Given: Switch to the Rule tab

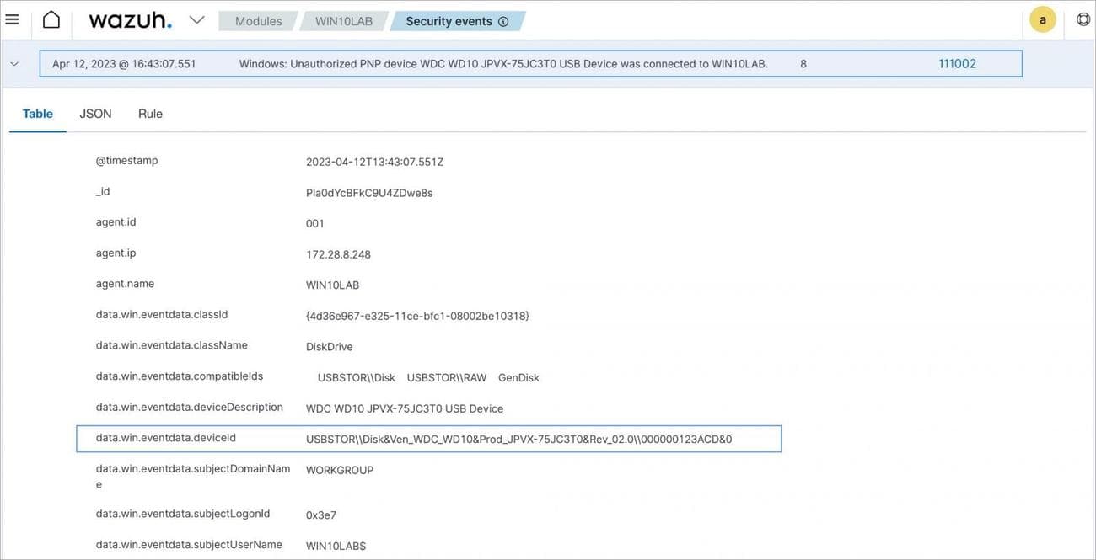Looking at the screenshot, I should [x=150, y=114].
